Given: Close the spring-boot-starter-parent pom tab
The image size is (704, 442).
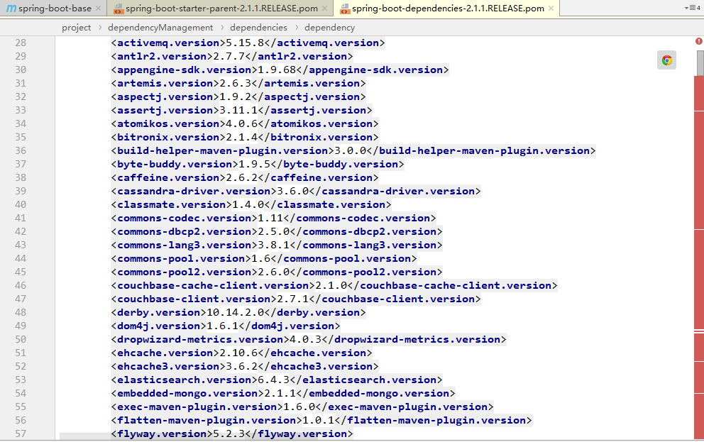Looking at the screenshot, I should pyautogui.click(x=326, y=9).
